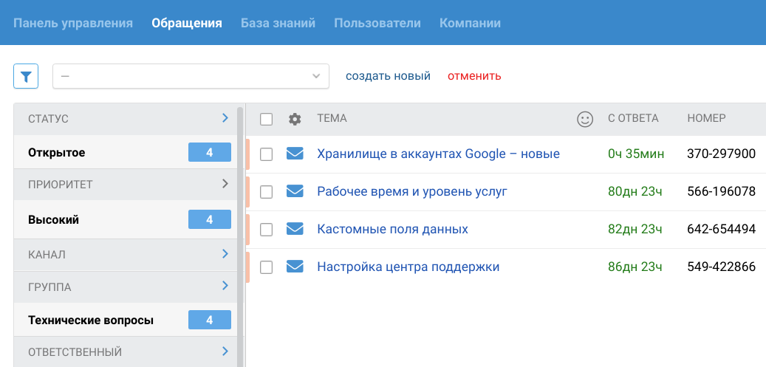Click ticket number 370-297900

coord(722,154)
